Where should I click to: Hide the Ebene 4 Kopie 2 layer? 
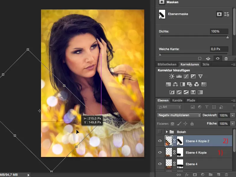coord(160,141)
